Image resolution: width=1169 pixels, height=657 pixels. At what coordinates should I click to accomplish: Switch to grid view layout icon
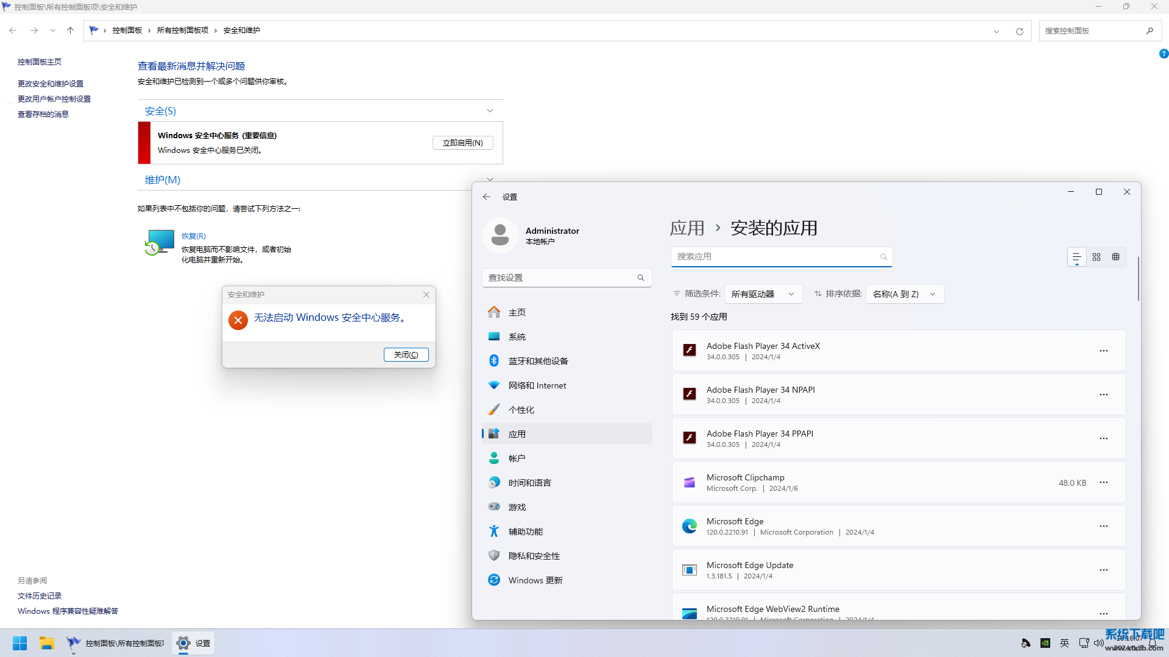[x=1097, y=257]
